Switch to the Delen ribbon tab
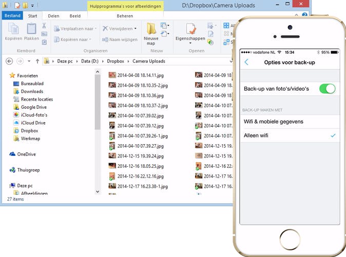 (53, 16)
